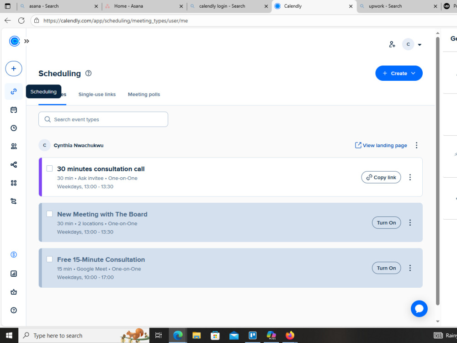The height and width of the screenshot is (343, 457).
Task: Open the account avatar C menu
Action: click(x=408, y=44)
